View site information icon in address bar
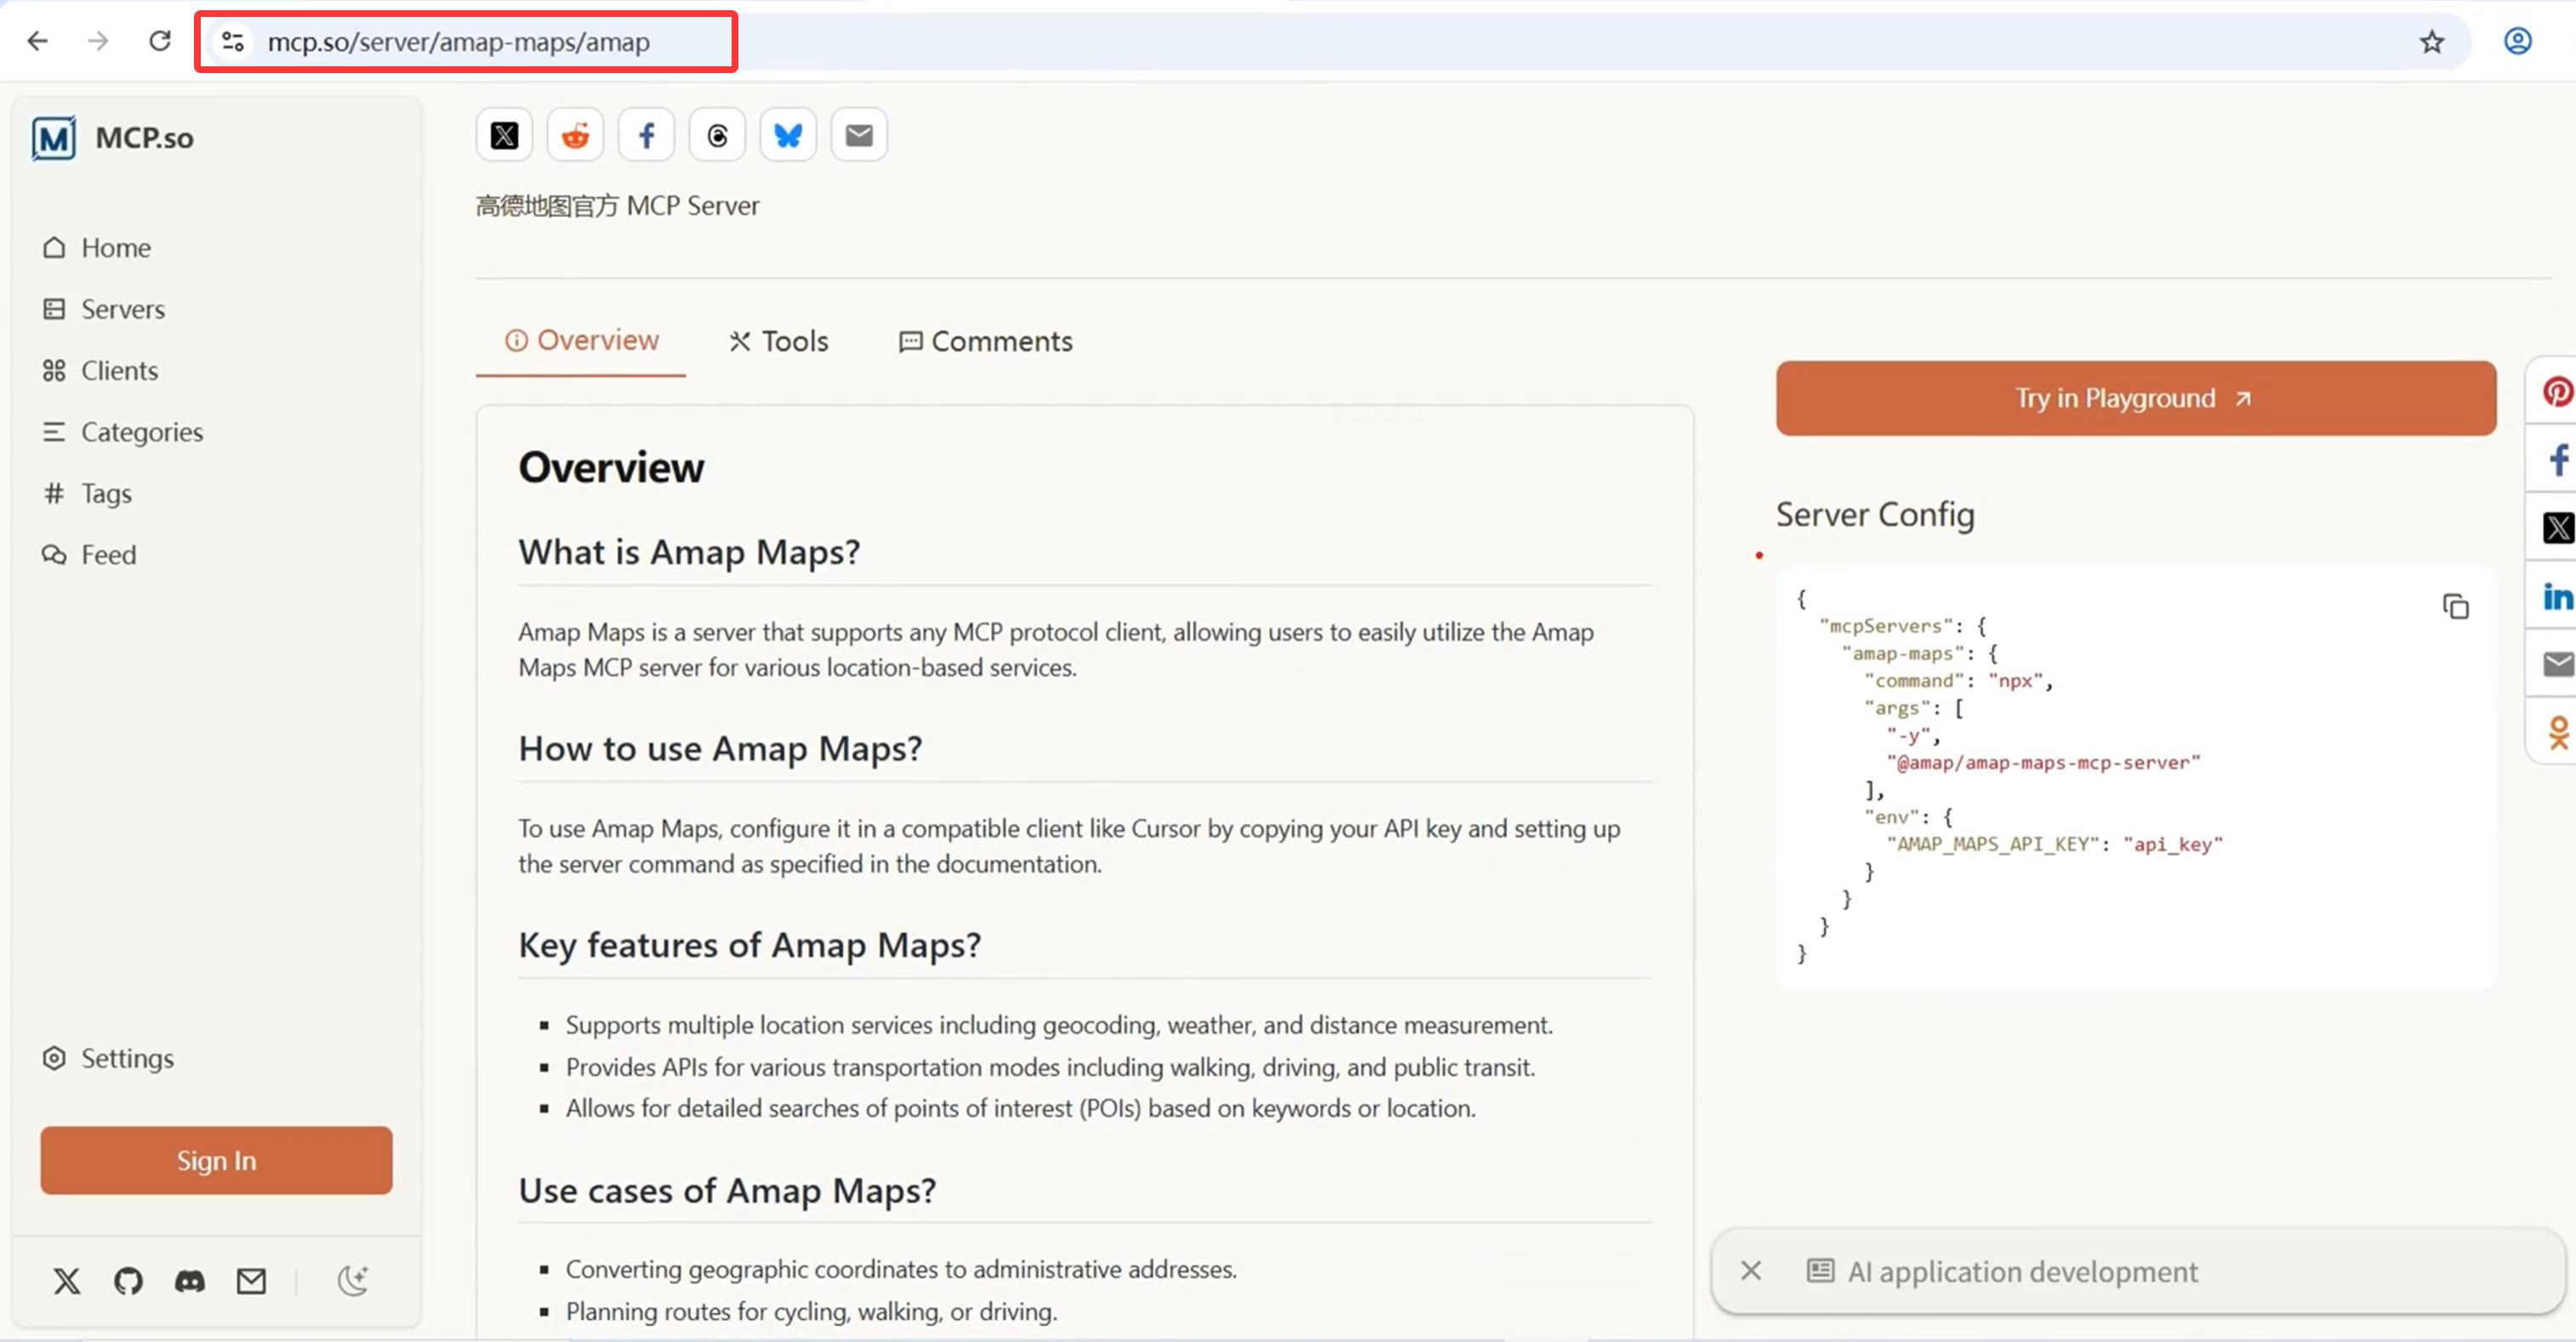Image resolution: width=2576 pixels, height=1342 pixels. pos(233,41)
